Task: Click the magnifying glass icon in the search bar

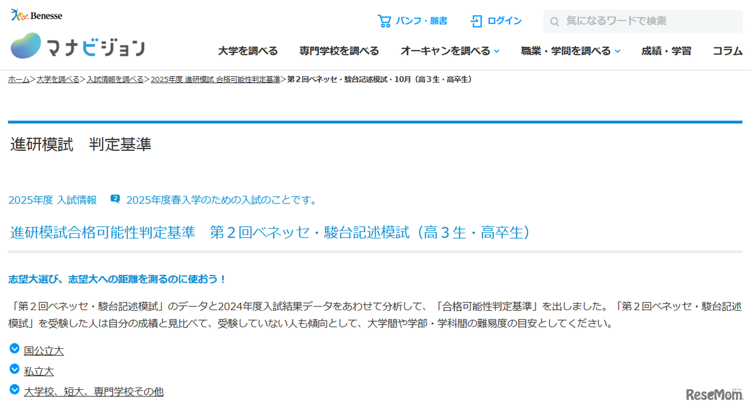Action: 554,21
